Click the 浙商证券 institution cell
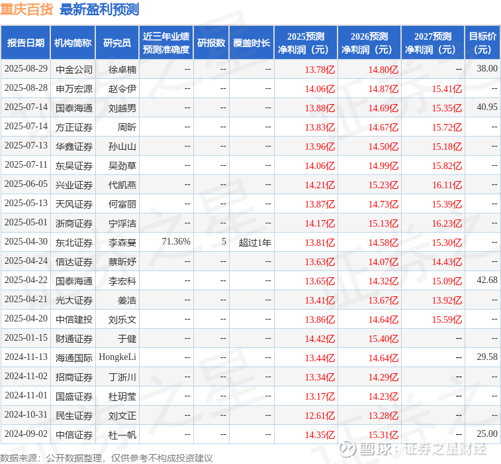The width and height of the screenshot is (501, 464). tap(74, 223)
